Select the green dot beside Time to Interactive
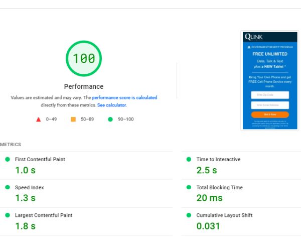 (x=189, y=159)
